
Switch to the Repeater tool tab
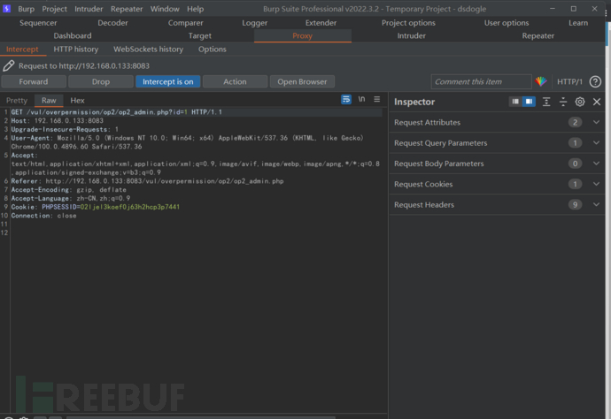[538, 35]
